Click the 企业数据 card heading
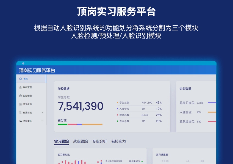 pyautogui.click(x=185, y=89)
